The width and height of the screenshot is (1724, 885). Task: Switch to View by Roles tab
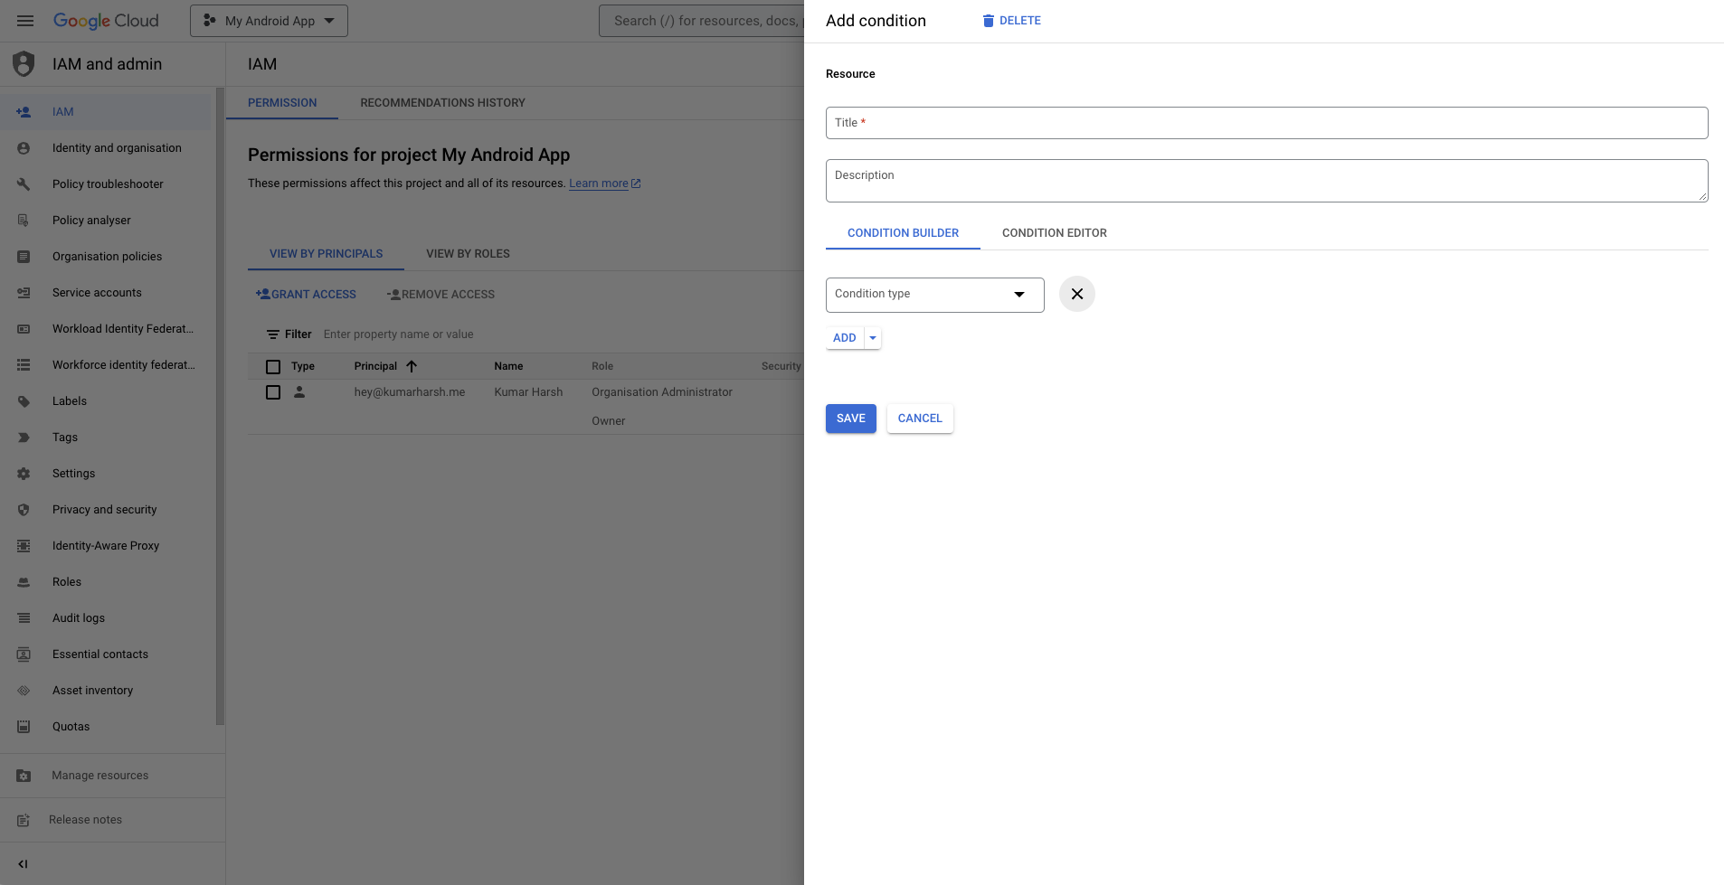[468, 254]
